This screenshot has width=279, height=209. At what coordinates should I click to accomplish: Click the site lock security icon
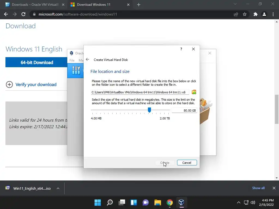pos(34,14)
